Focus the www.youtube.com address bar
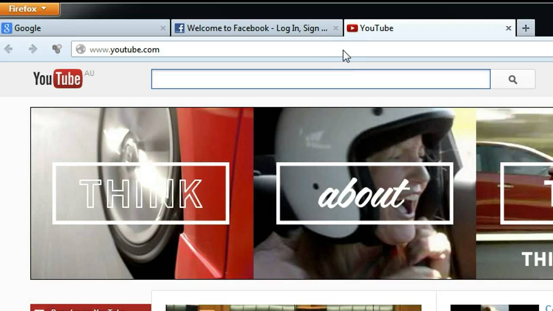Image resolution: width=553 pixels, height=311 pixels. [312, 49]
